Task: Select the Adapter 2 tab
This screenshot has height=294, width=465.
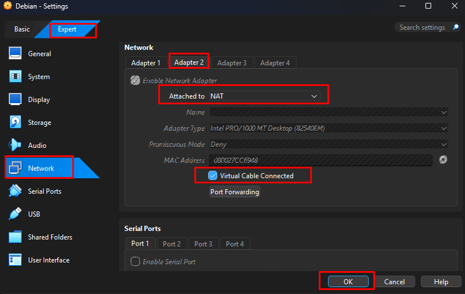Action: click(189, 62)
